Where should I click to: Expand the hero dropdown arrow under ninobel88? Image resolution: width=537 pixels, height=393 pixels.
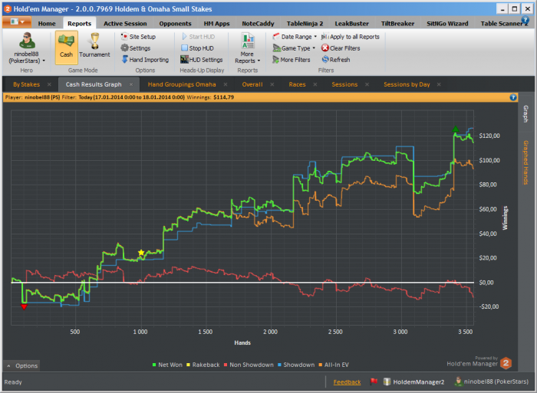[x=44, y=61]
